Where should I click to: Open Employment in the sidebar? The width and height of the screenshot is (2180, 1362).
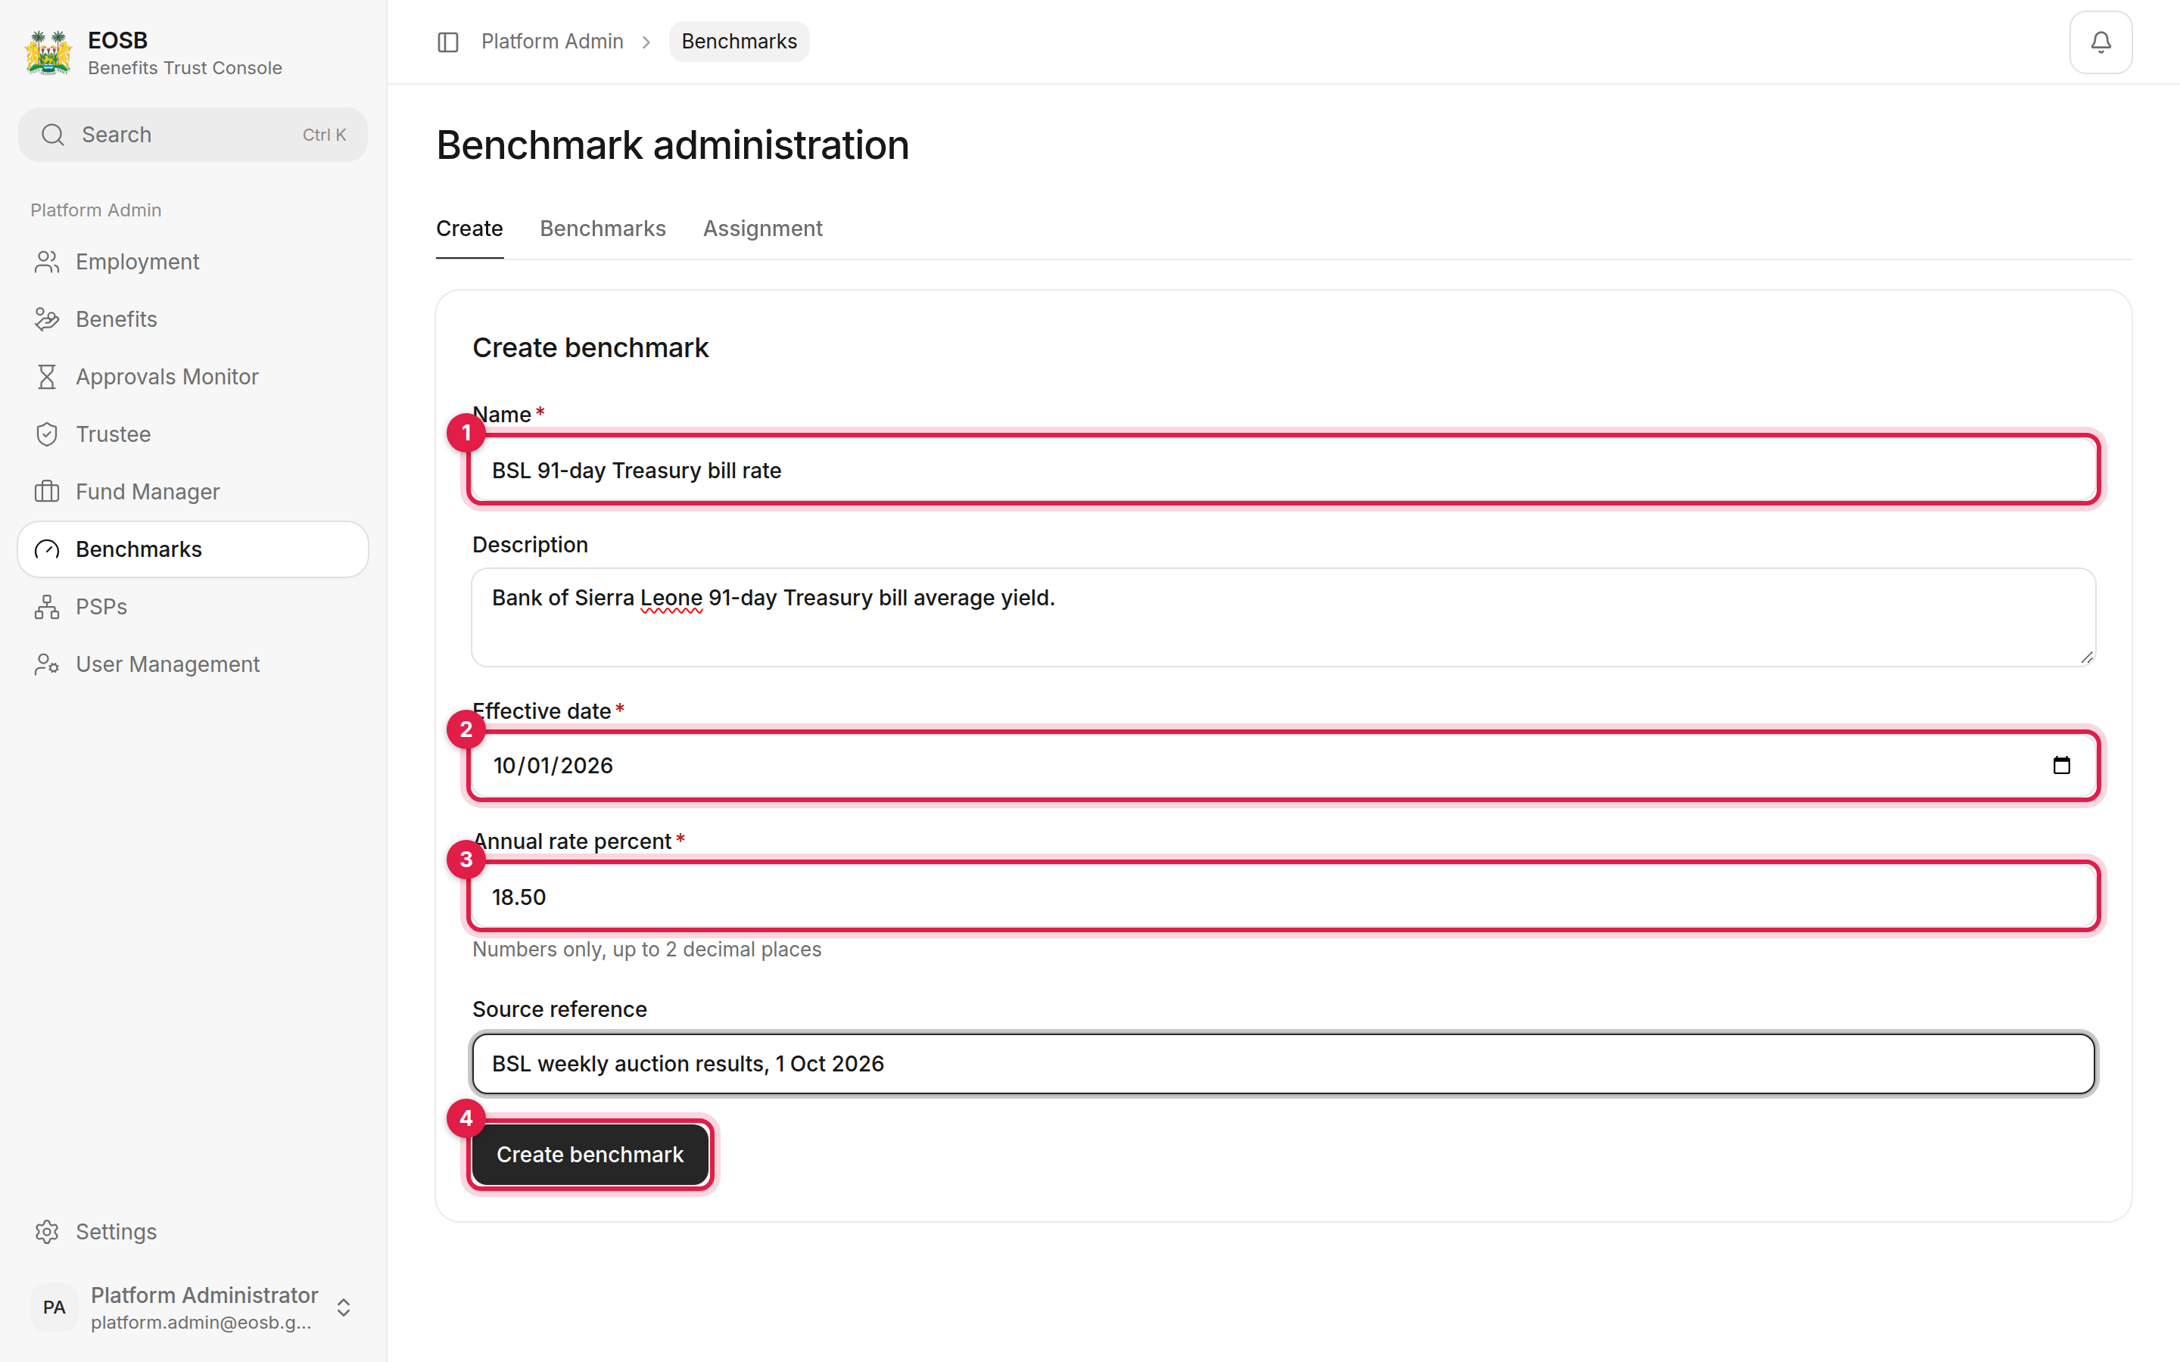tap(193, 261)
